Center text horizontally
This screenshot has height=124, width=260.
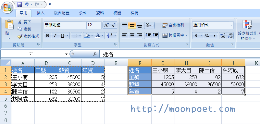pos(132,35)
